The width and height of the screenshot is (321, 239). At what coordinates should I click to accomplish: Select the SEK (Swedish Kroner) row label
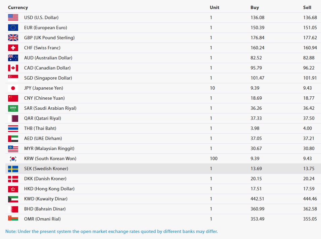[x=46, y=169]
